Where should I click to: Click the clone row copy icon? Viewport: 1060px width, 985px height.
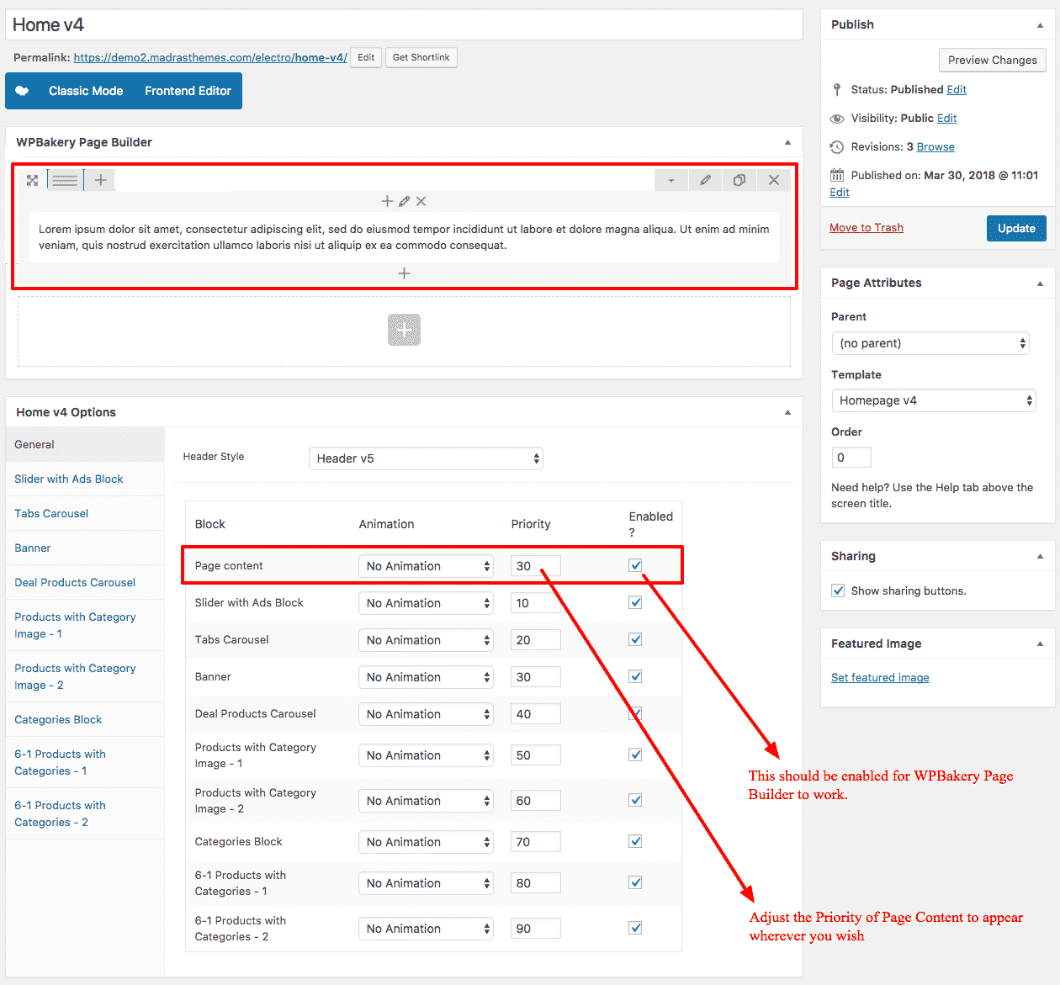coord(739,180)
